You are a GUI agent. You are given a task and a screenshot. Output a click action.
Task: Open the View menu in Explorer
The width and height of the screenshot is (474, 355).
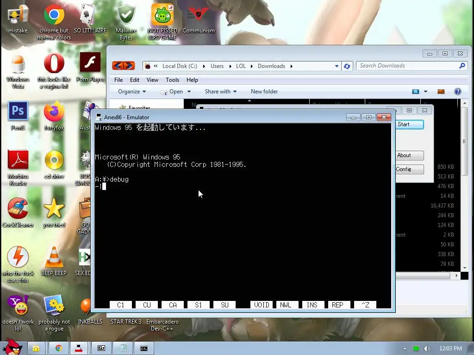click(x=152, y=80)
